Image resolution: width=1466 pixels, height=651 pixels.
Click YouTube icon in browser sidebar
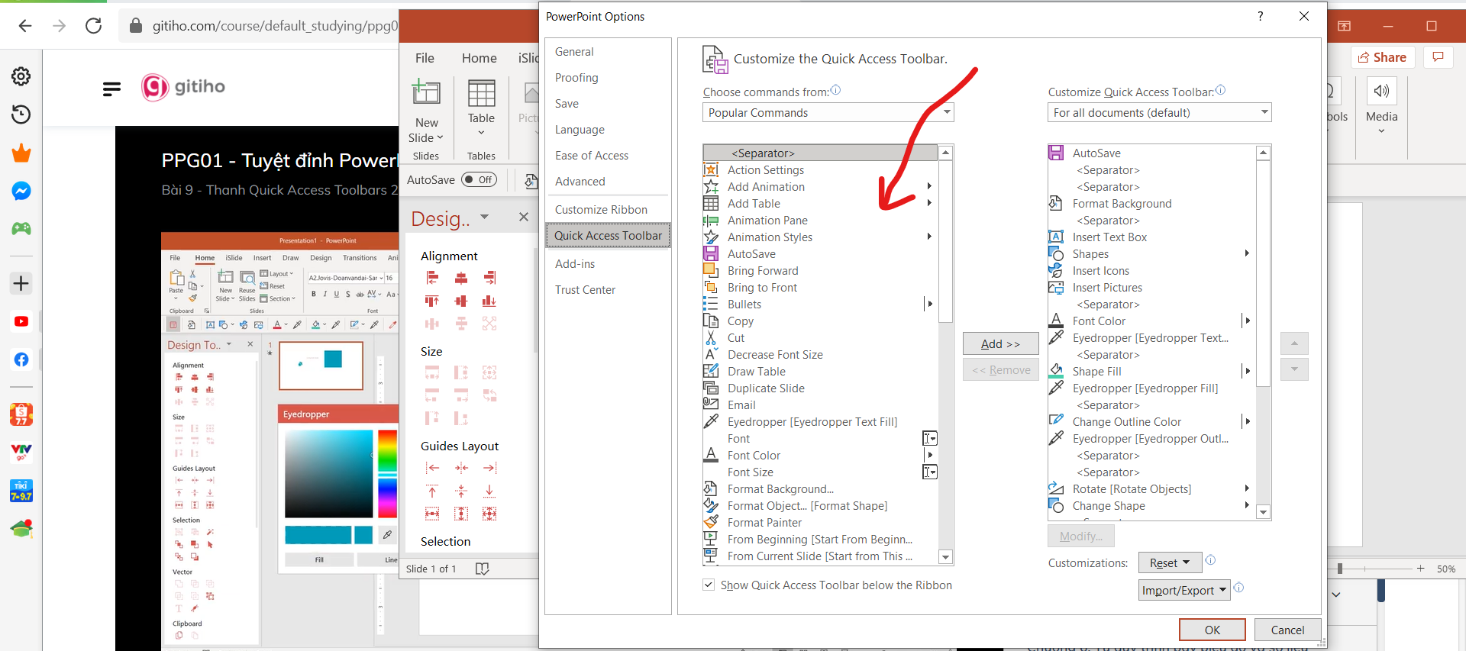tap(21, 321)
